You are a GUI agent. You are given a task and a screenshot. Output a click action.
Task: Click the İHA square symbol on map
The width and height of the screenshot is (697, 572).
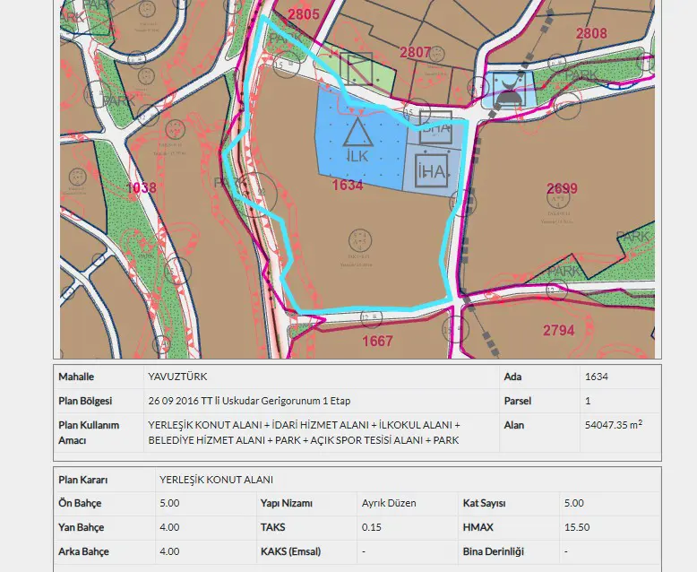432,171
